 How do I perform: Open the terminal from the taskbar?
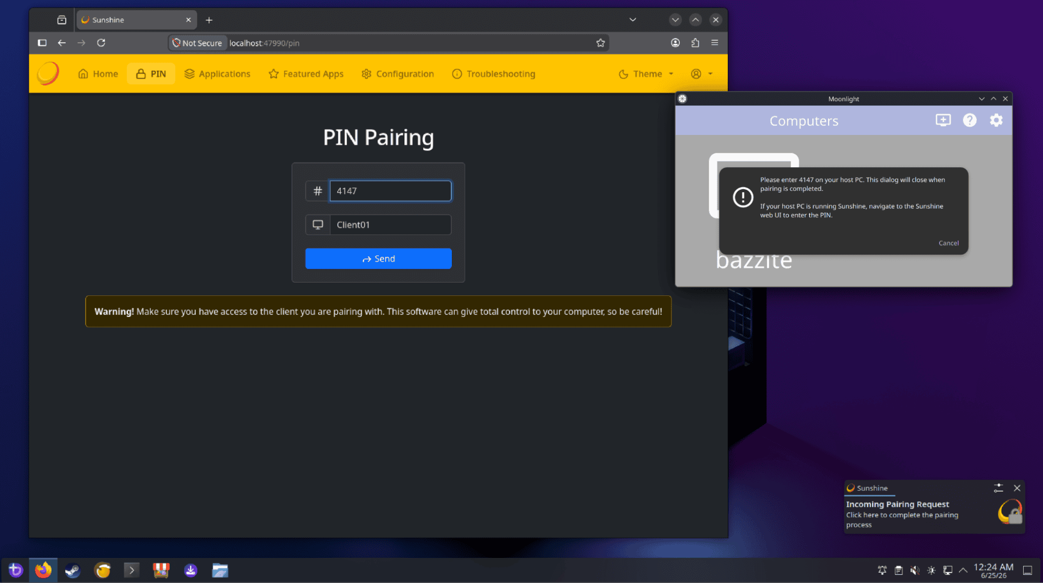point(131,570)
